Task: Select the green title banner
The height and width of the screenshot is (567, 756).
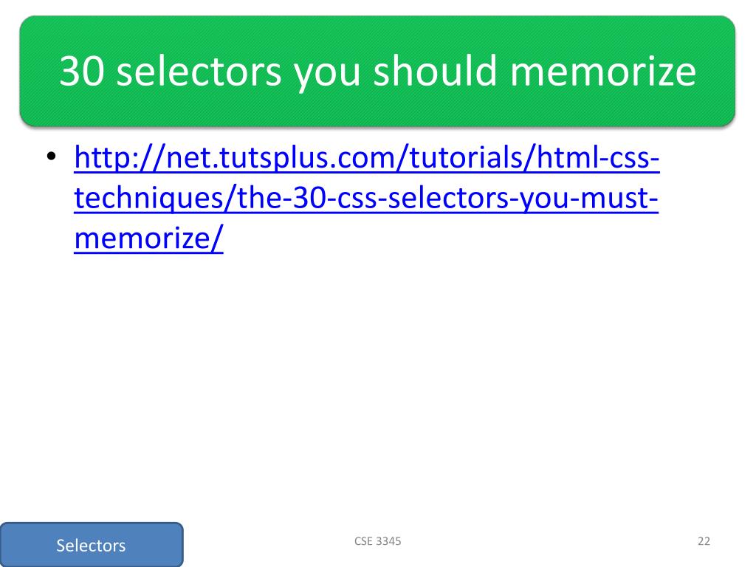Action: (377, 71)
